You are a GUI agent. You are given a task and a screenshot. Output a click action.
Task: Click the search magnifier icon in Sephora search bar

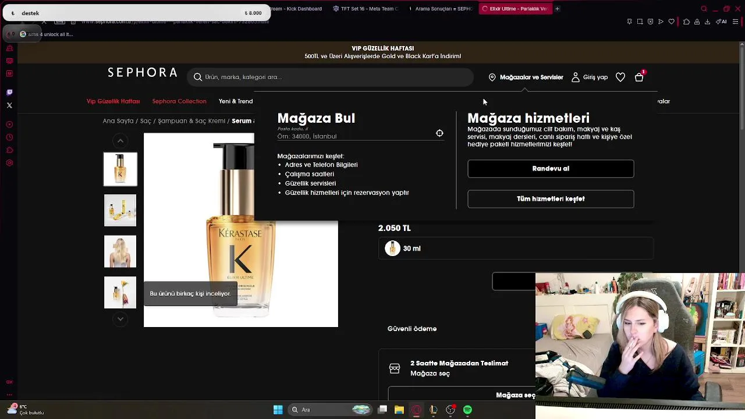pos(198,77)
